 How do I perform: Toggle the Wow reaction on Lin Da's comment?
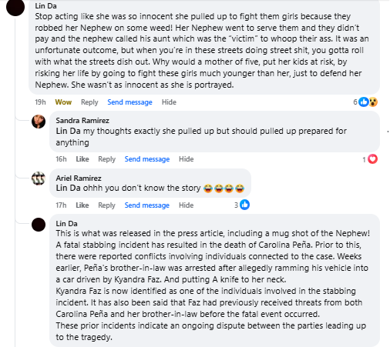[x=63, y=102]
